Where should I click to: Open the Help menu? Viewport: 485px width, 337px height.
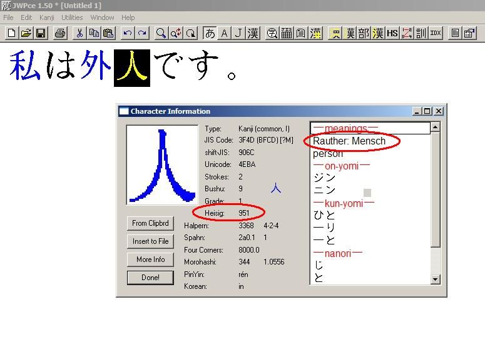tap(128, 18)
